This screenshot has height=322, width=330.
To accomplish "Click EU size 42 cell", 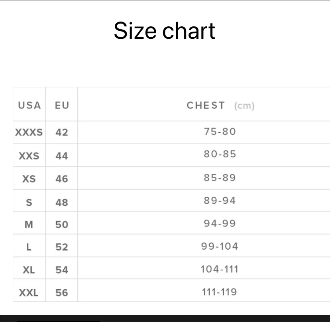I will tap(62, 133).
